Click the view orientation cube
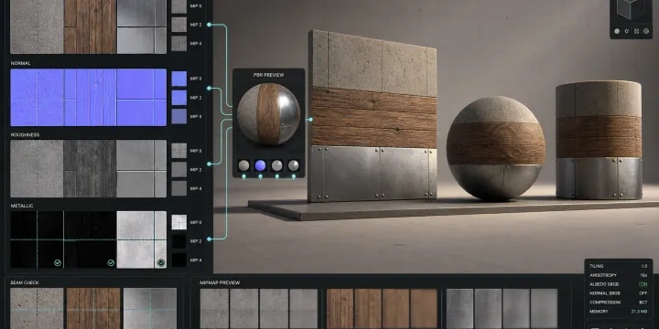 pyautogui.click(x=631, y=10)
